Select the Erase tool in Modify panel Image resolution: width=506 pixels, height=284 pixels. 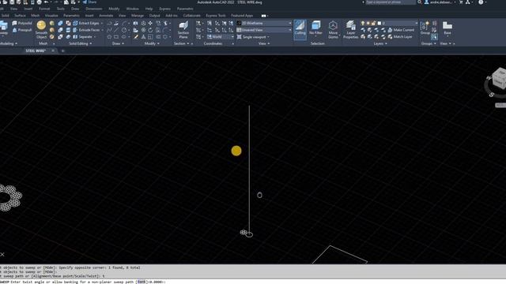tap(136, 37)
